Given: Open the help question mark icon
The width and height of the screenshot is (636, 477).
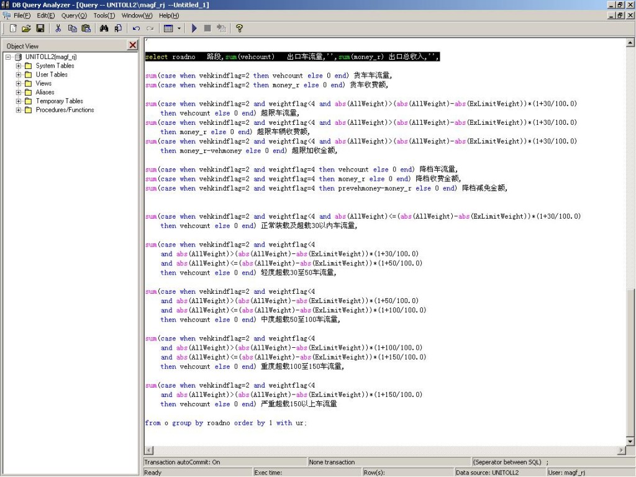Looking at the screenshot, I should tap(239, 29).
